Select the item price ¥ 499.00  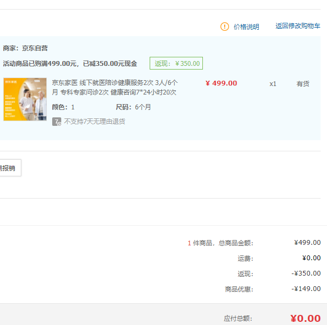pos(221,83)
